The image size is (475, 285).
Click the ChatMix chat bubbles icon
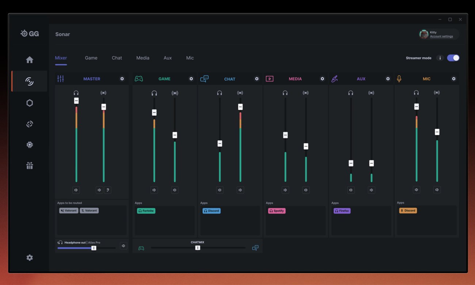(x=255, y=248)
